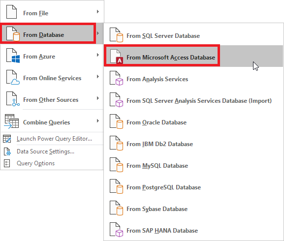Click the Launch Power Query Editor icon
Screen dimensions: 284x241
(7, 139)
